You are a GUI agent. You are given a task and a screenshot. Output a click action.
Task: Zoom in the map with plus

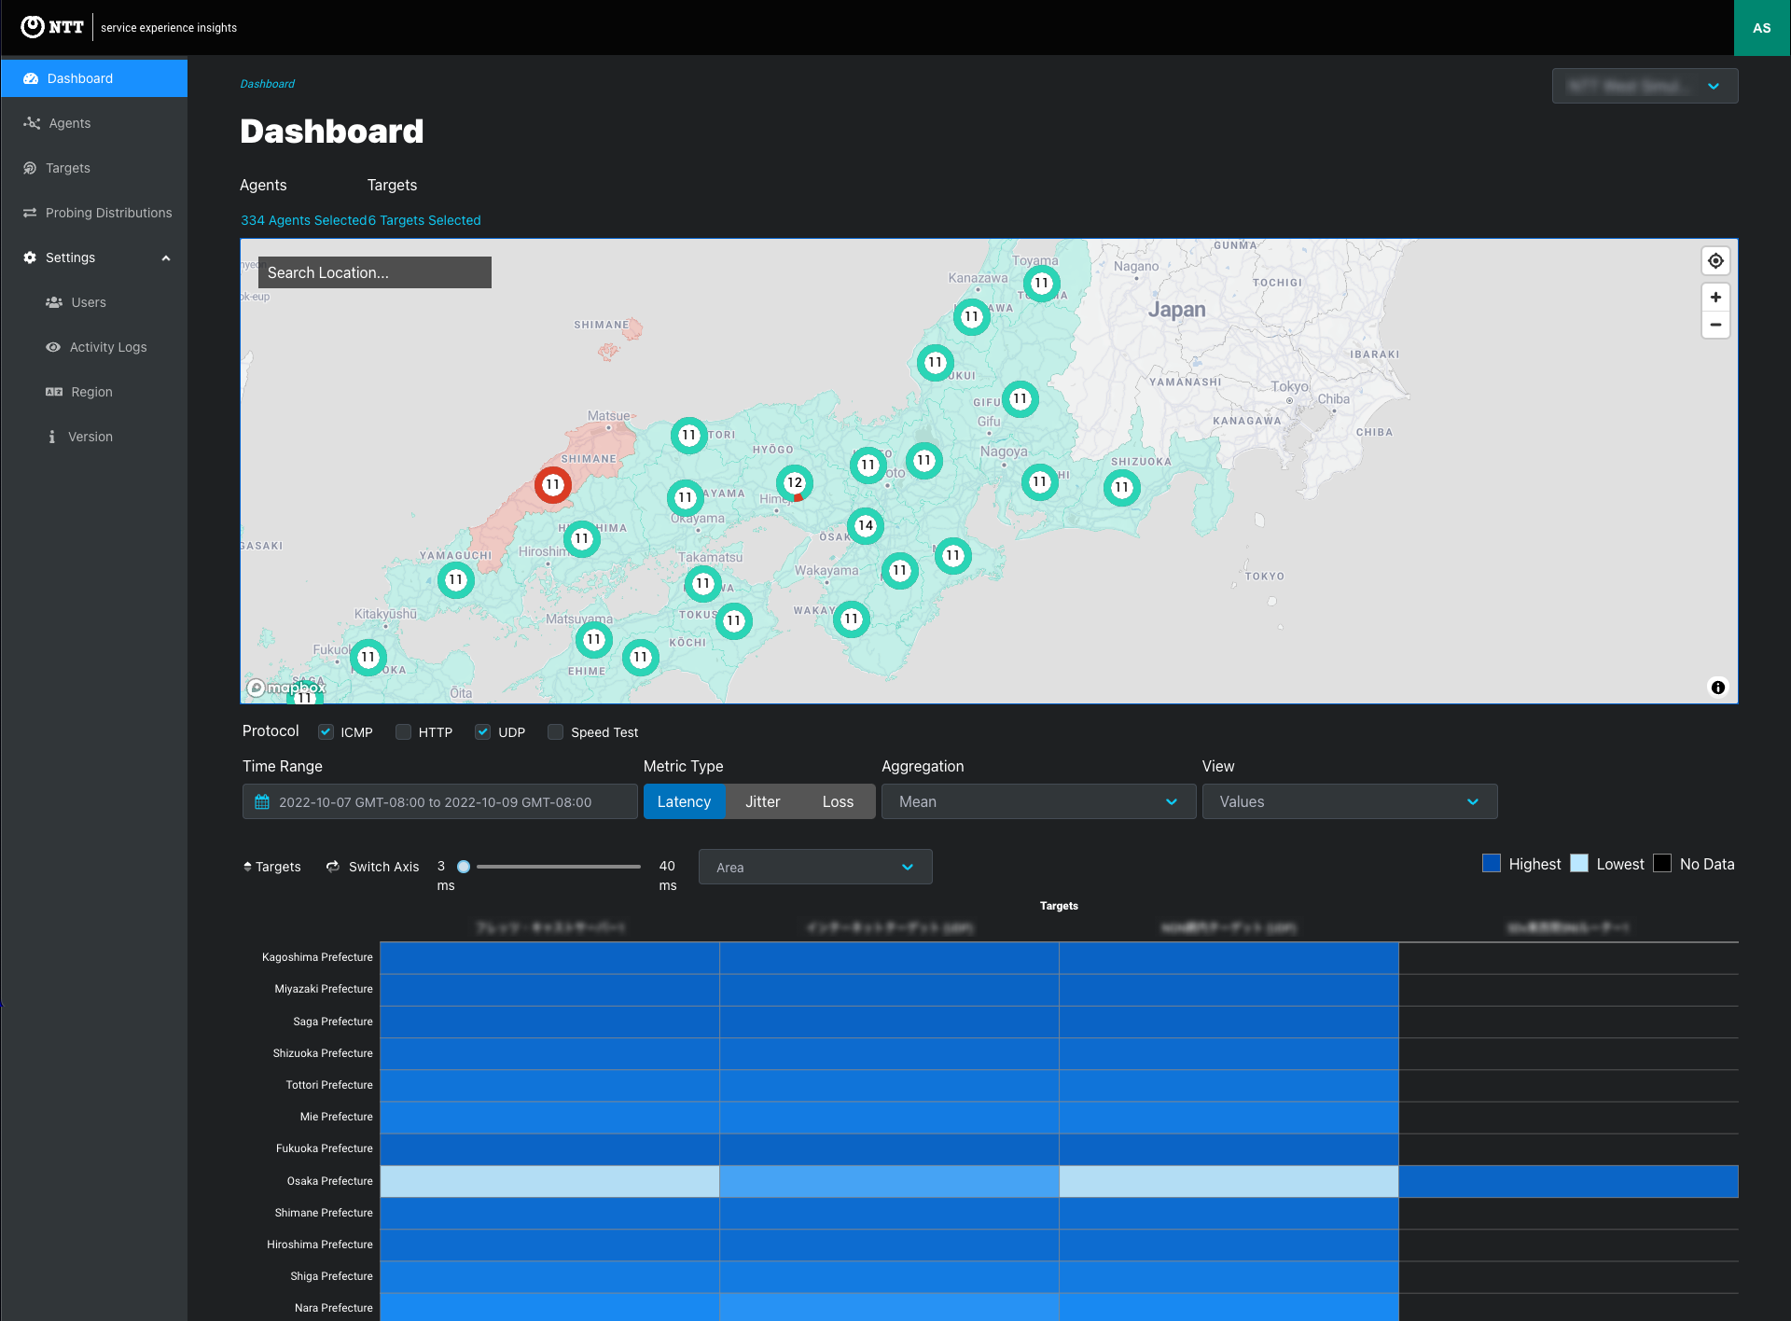point(1715,298)
